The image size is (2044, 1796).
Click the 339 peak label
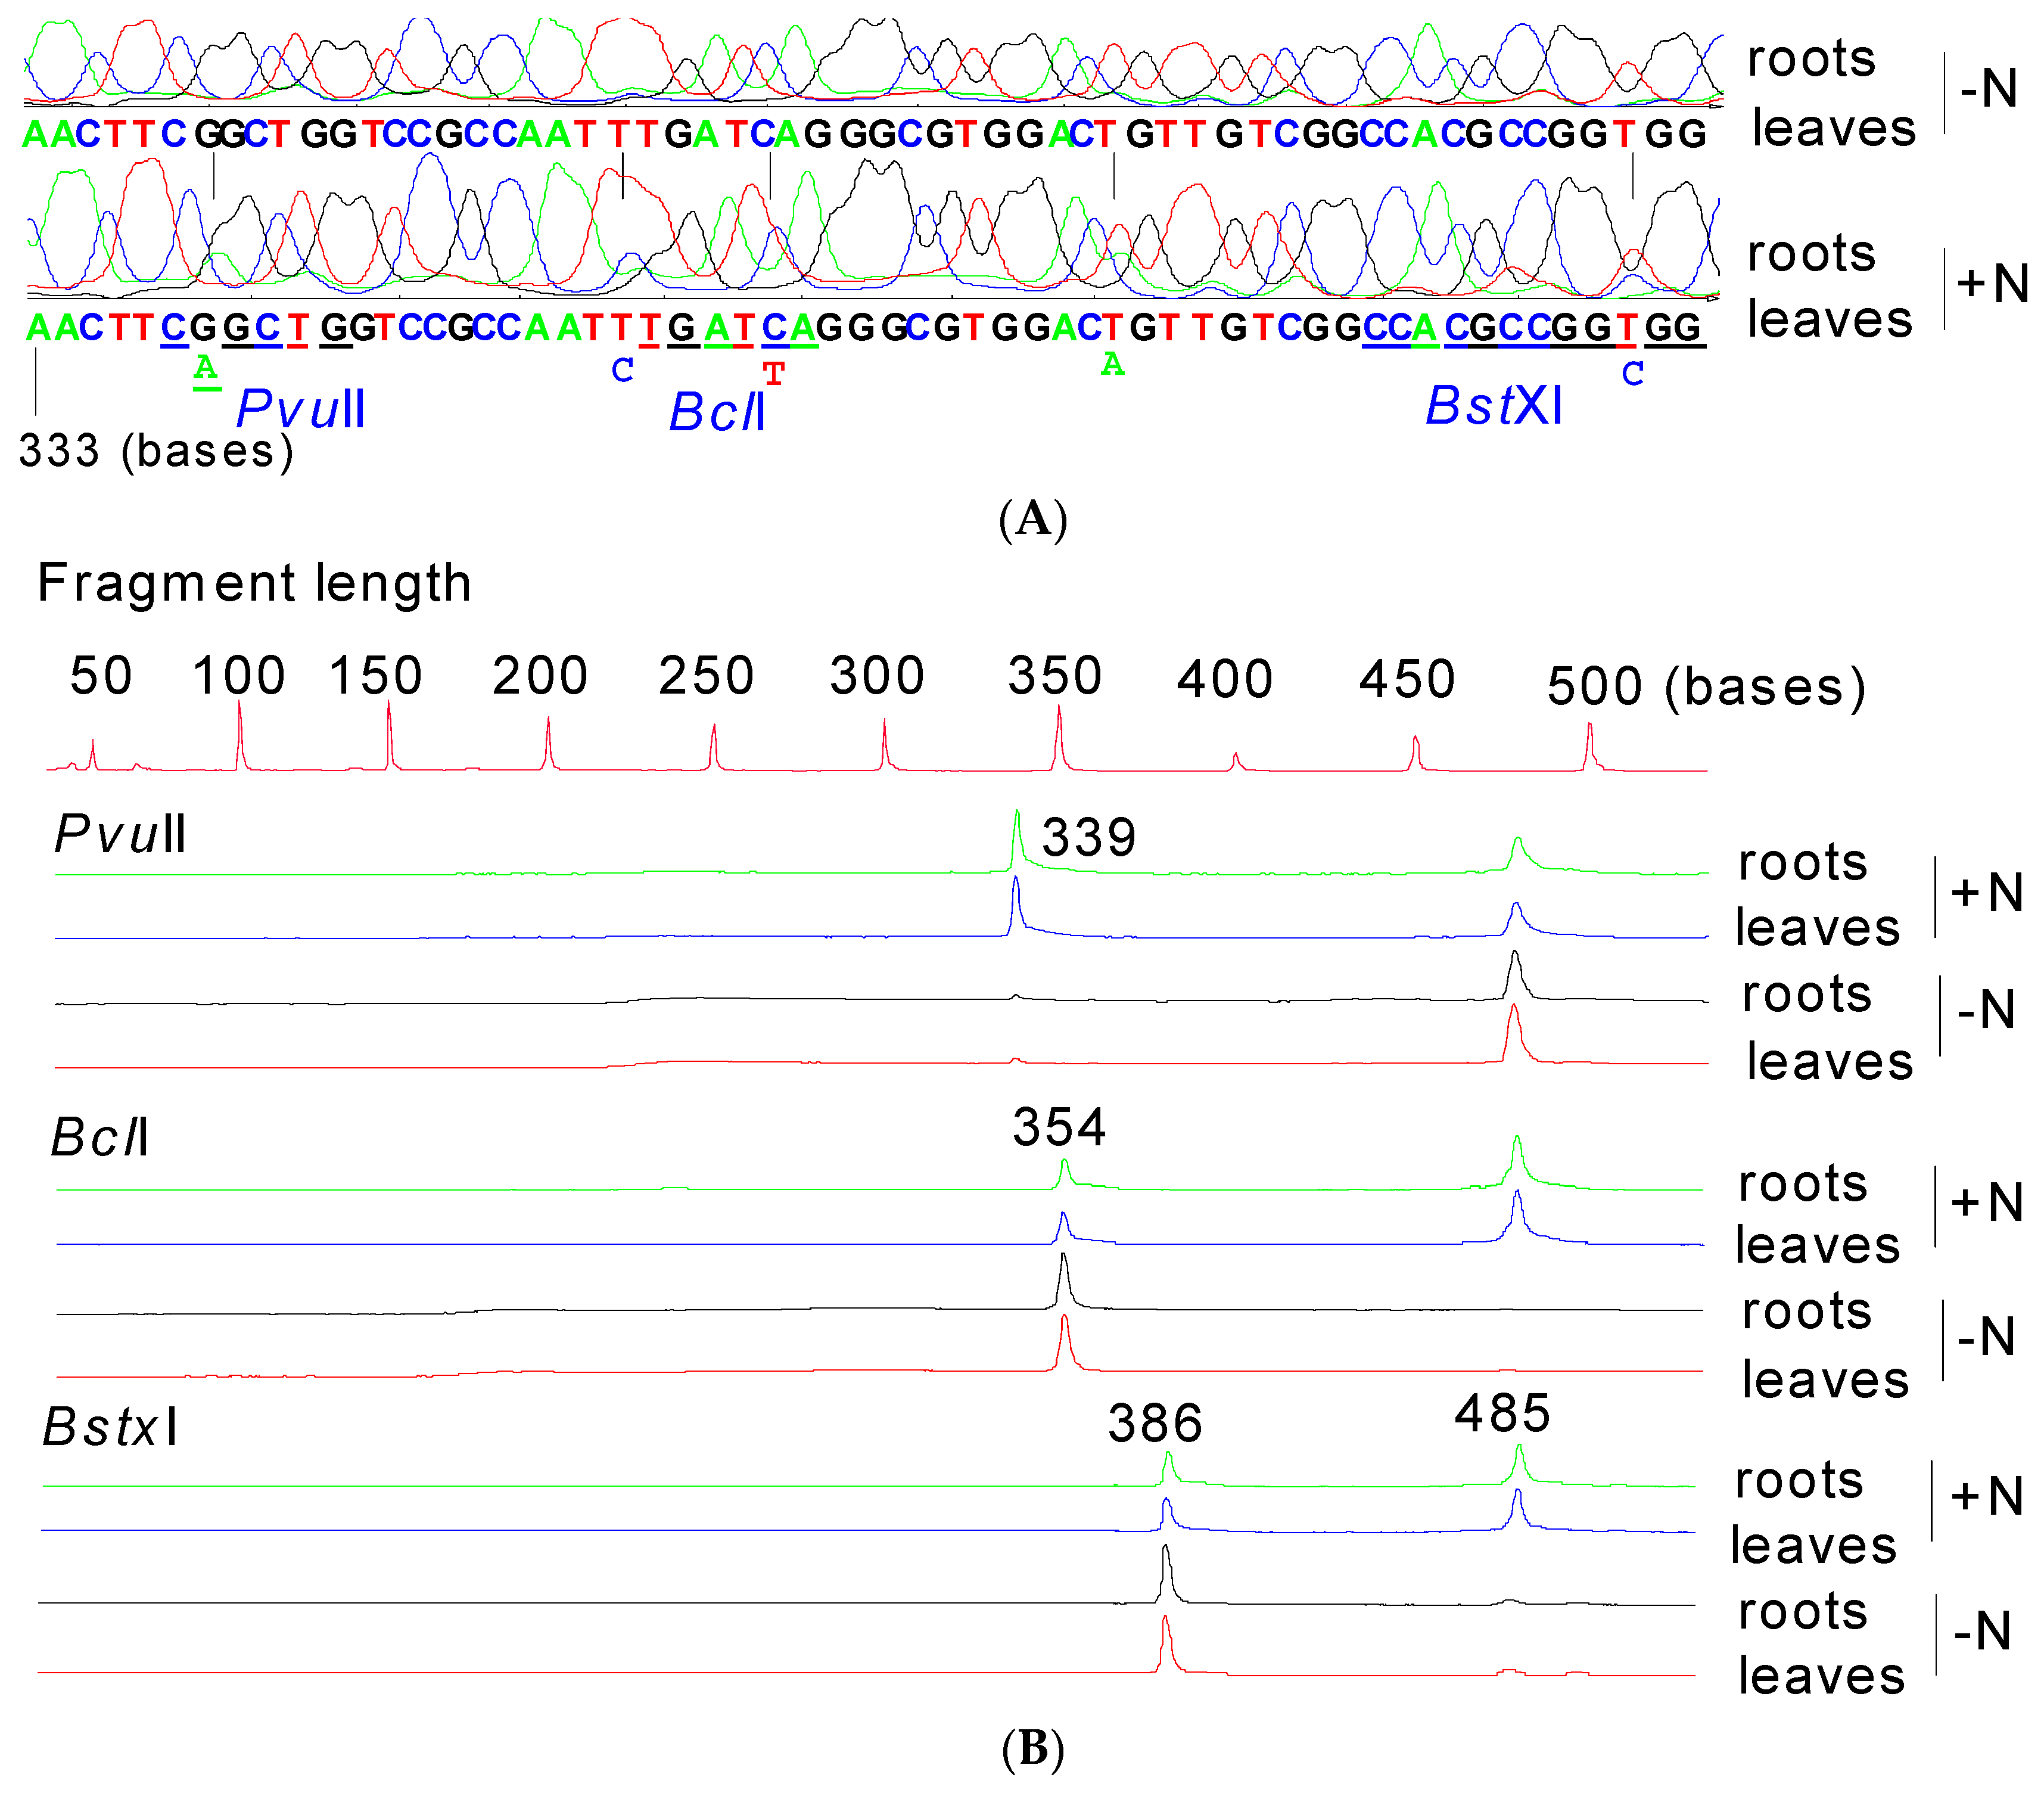click(1089, 837)
